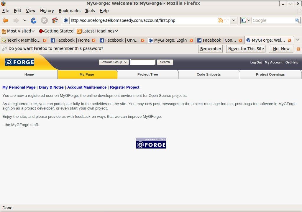Click the Home icon in the navigation toolbar
Viewport: 302px width, 212px height.
click(55, 20)
